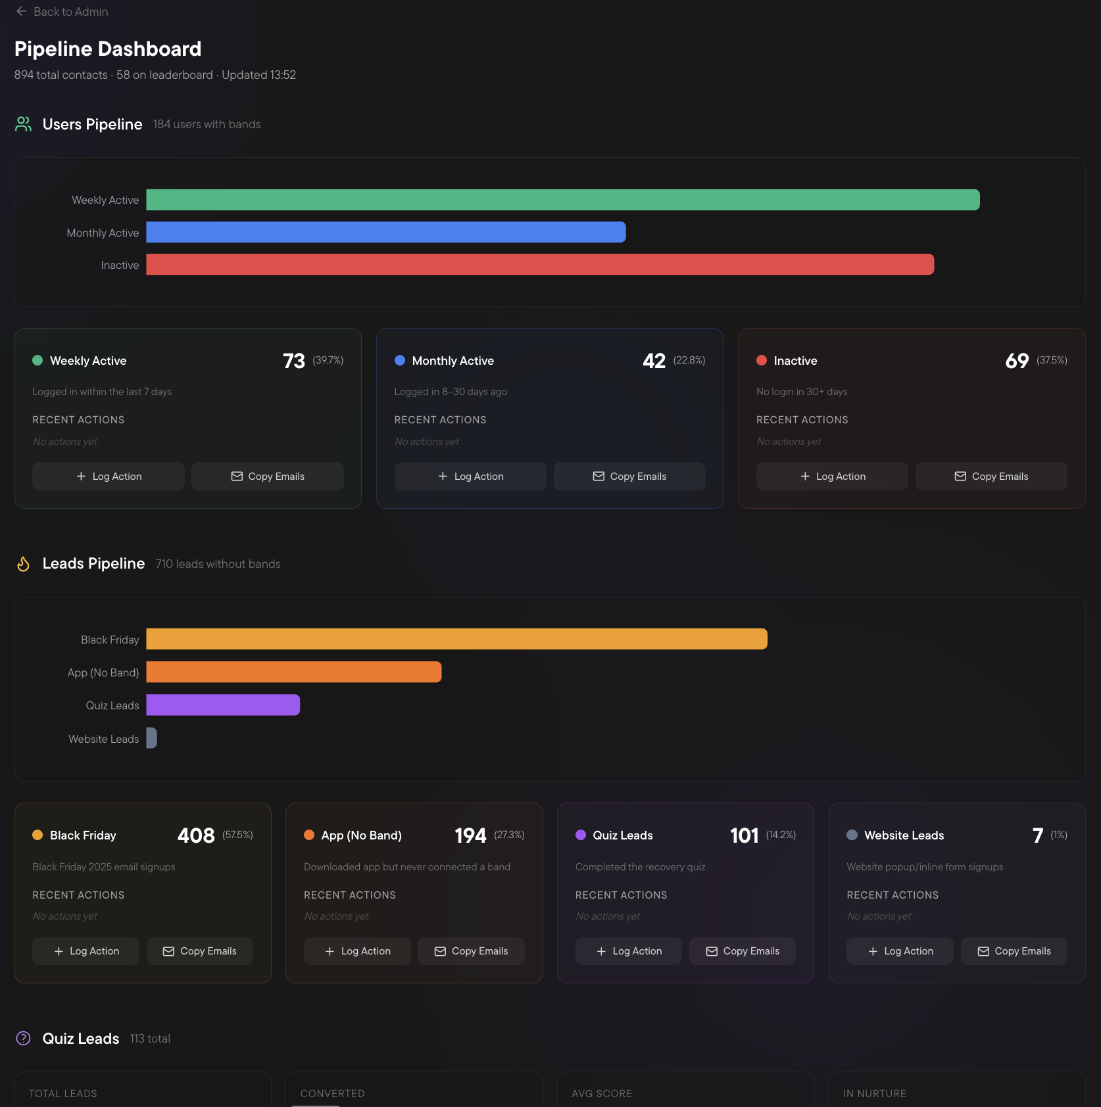Click the green Weekly Active chart bar
The image size is (1101, 1107).
tap(562, 200)
